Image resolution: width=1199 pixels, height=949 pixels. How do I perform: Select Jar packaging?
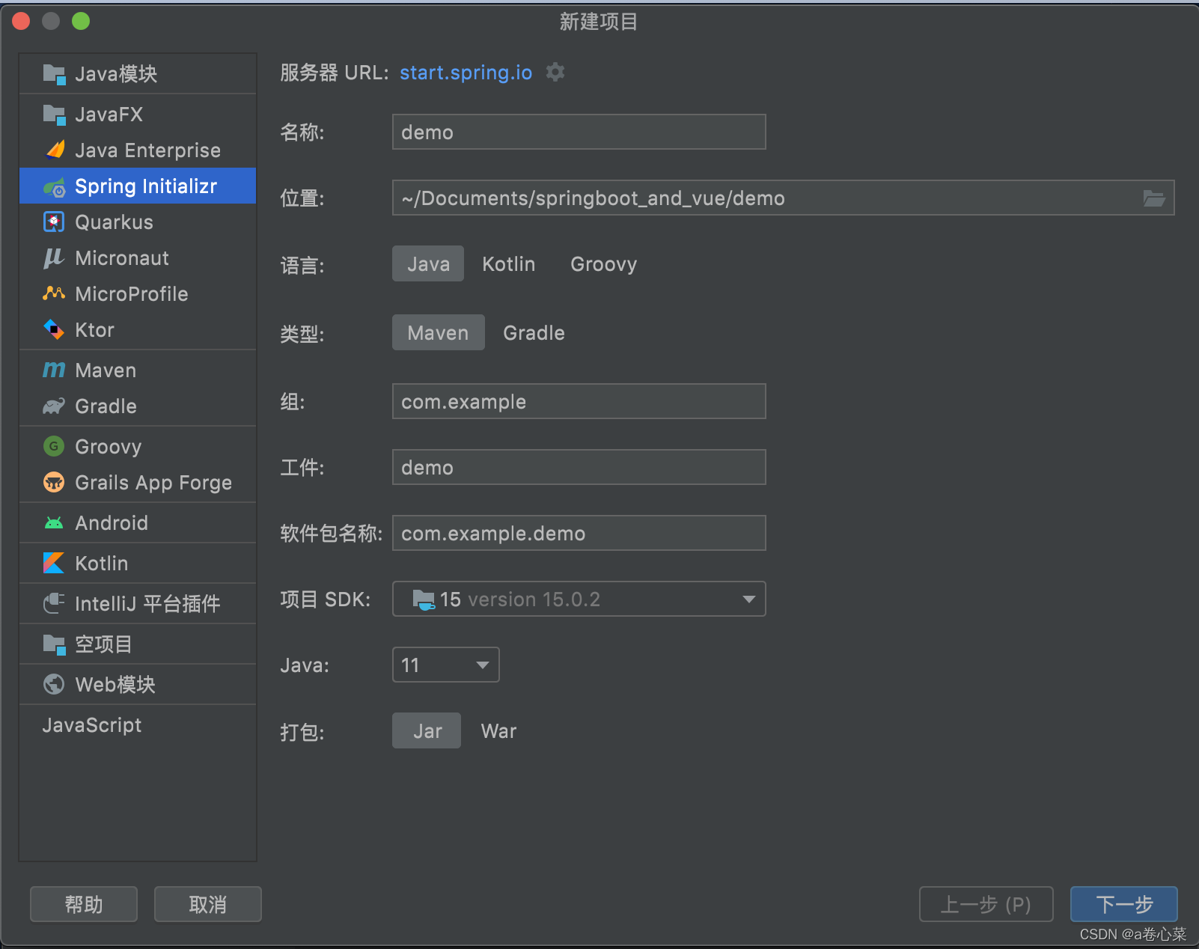pos(427,730)
